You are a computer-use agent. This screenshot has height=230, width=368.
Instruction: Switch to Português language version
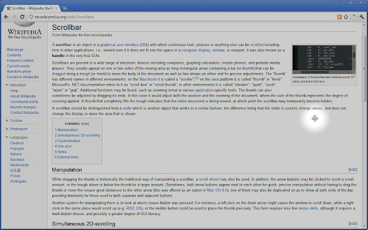tap(18, 182)
